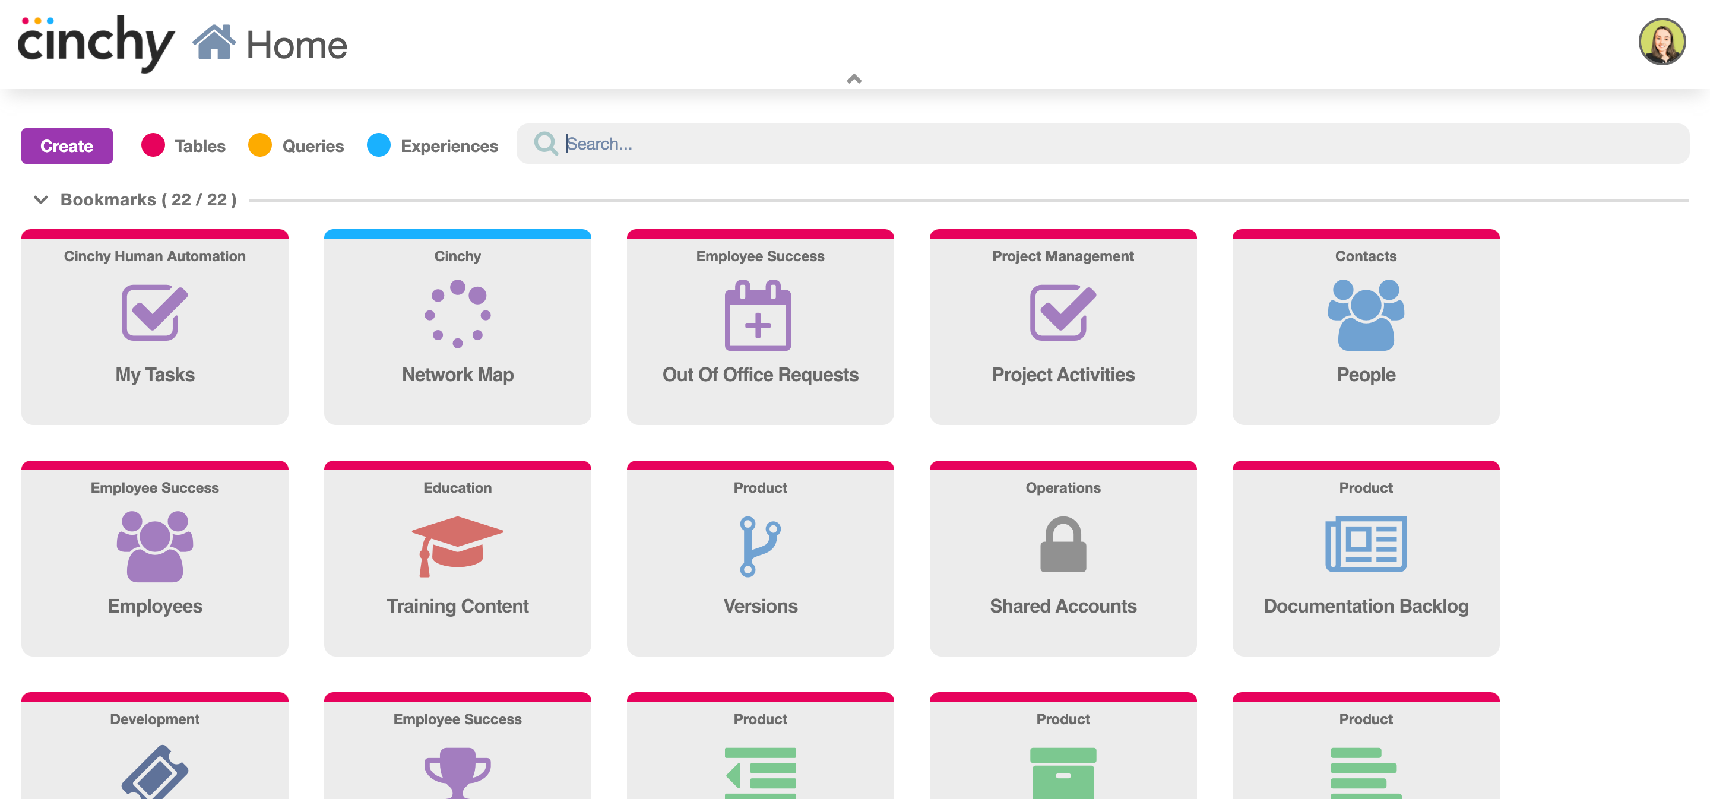The height and width of the screenshot is (799, 1710).
Task: Click the upward chevron at top center
Action: [855, 78]
